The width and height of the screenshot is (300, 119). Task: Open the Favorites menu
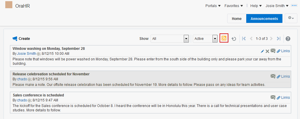(x=234, y=6)
